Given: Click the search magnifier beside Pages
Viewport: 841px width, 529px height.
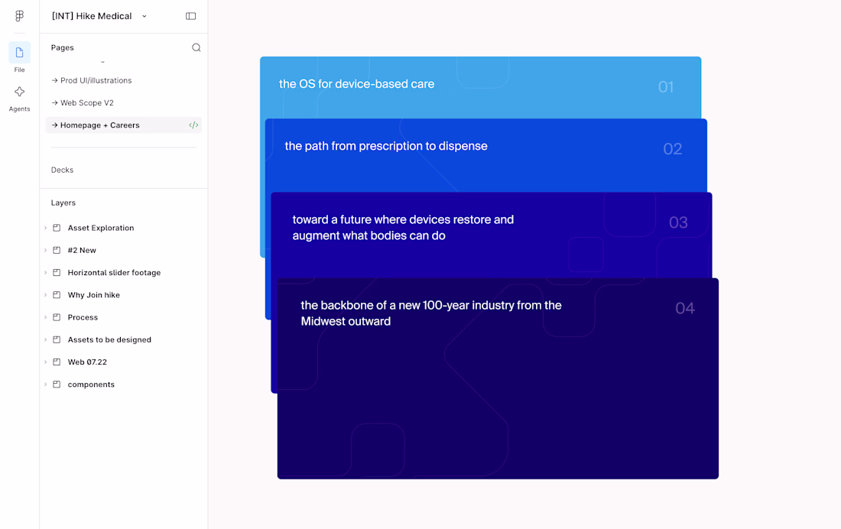Looking at the screenshot, I should [196, 47].
